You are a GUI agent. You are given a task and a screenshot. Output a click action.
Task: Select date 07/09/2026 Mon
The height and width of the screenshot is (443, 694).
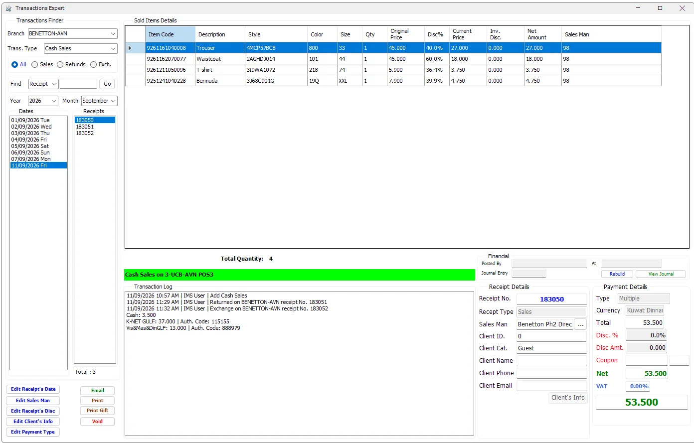point(38,159)
